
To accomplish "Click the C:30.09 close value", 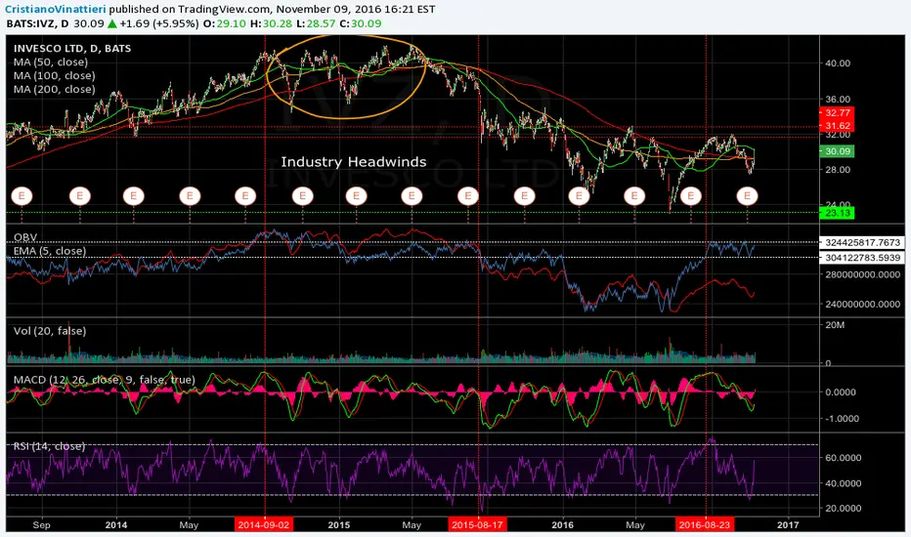I will click(361, 23).
